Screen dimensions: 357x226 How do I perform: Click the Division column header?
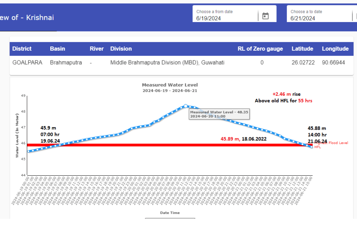click(x=121, y=49)
